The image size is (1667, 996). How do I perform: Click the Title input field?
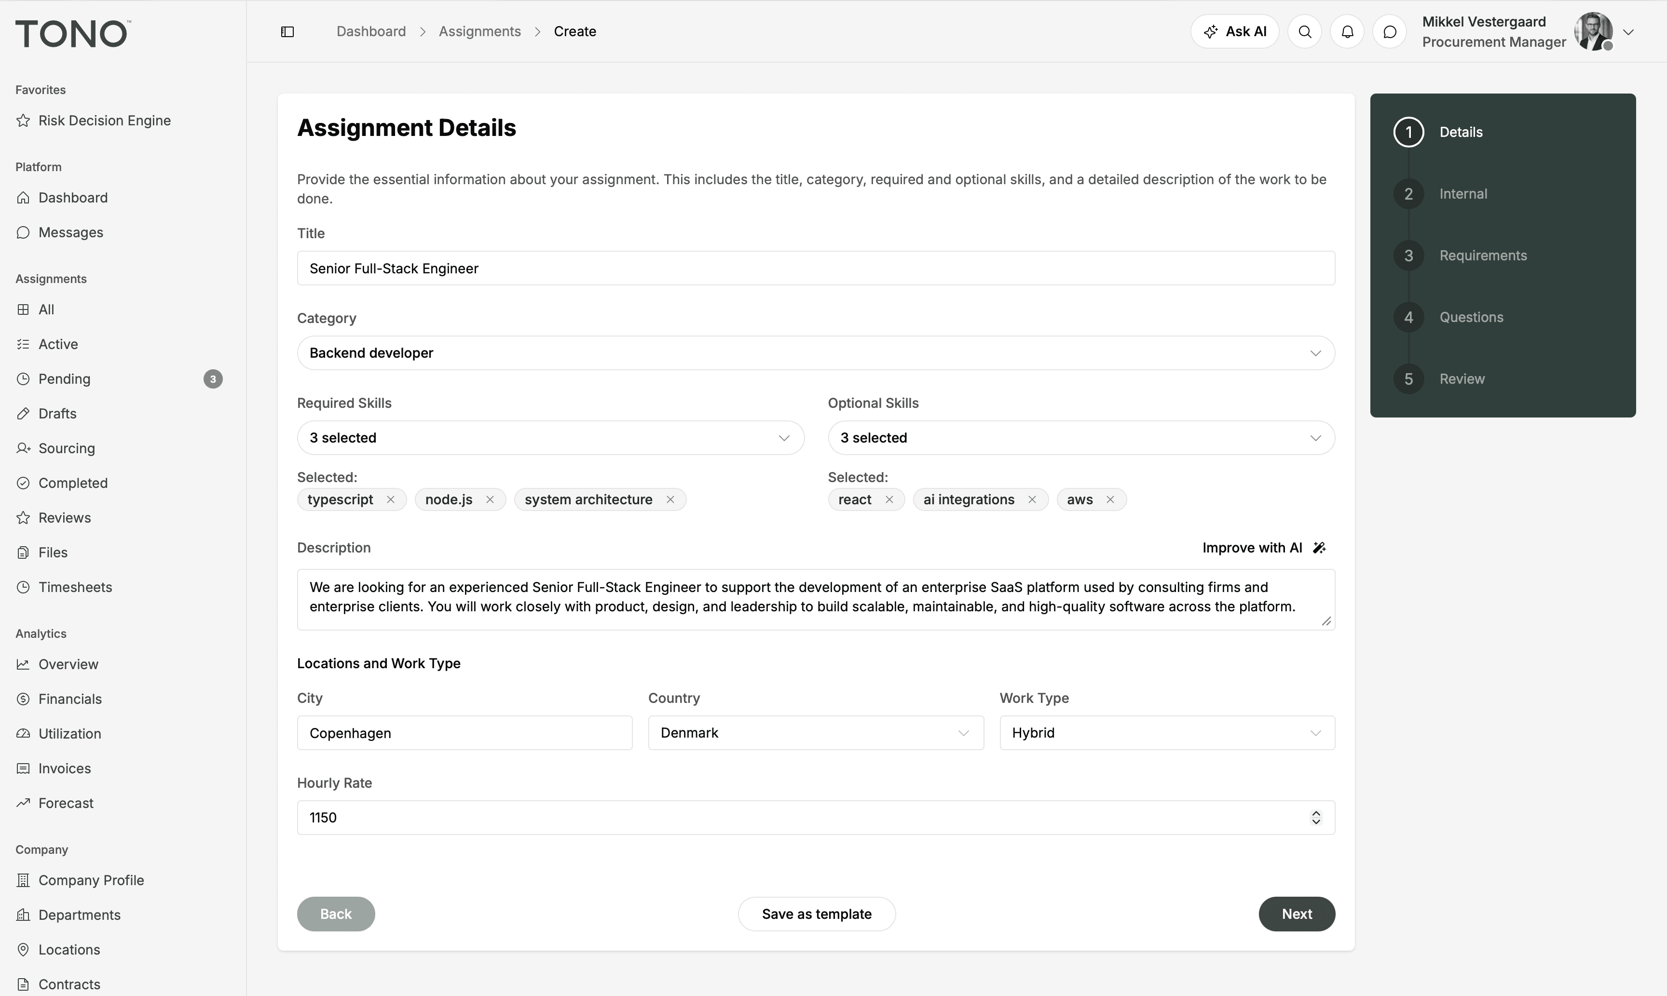pyautogui.click(x=816, y=269)
